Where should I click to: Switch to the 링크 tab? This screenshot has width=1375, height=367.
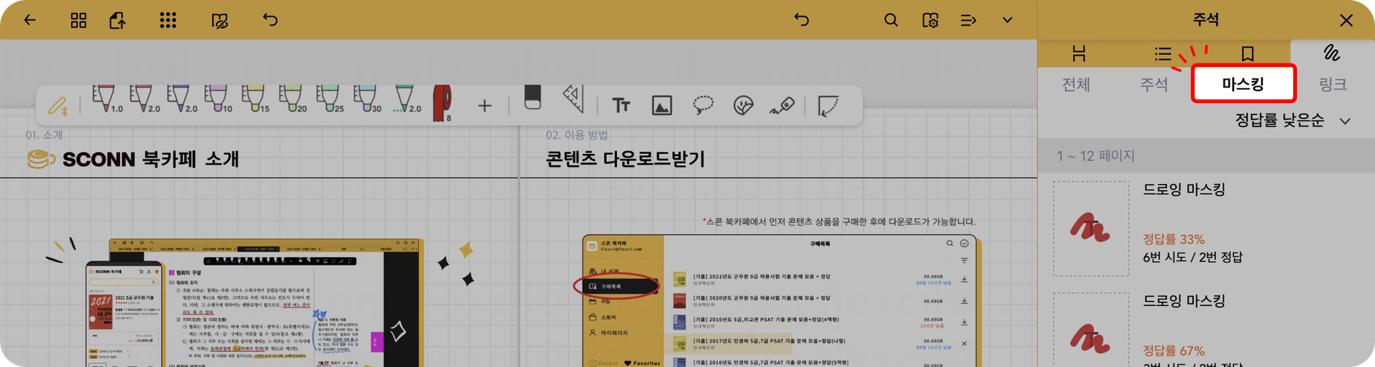(1333, 84)
